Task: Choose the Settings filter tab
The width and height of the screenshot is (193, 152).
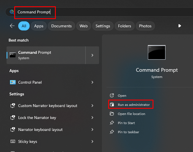Action: coord(103,26)
